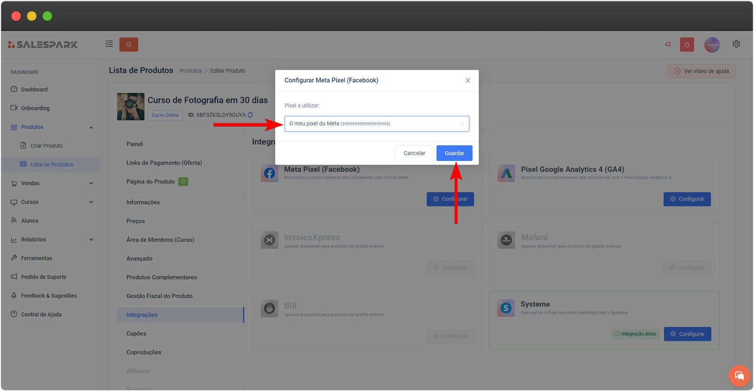Viewport: 754px width, 391px height.
Task: Open the live chat bubble
Action: coord(739,375)
